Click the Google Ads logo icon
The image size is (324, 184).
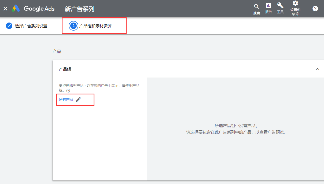pos(16,9)
